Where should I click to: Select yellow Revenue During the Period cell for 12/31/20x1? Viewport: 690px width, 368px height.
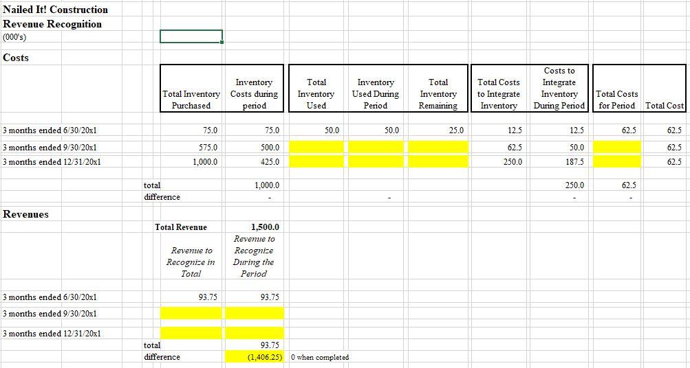coord(255,333)
